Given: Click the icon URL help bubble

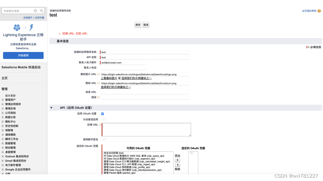Looking at the screenshot, I should click(99, 83).
